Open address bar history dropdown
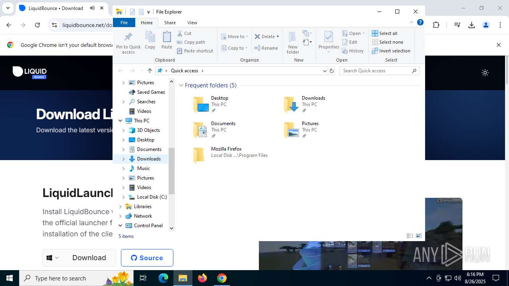Viewport: 509px width, 286px height. click(x=324, y=71)
